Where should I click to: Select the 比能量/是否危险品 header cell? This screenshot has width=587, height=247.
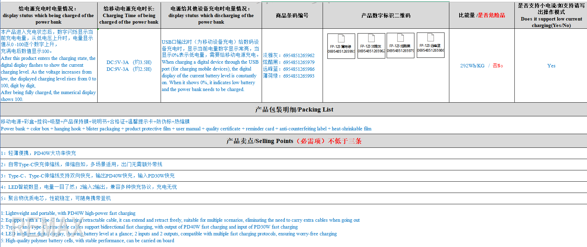coord(482,15)
